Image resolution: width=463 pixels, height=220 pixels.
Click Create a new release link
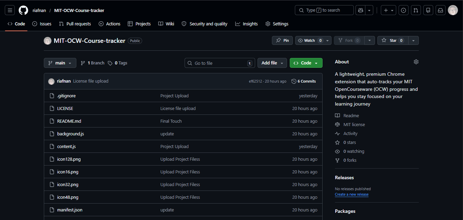pyautogui.click(x=351, y=195)
